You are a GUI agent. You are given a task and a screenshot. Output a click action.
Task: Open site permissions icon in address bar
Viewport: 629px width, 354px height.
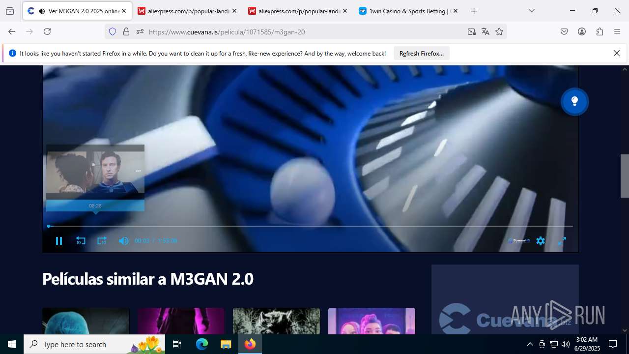(x=140, y=31)
